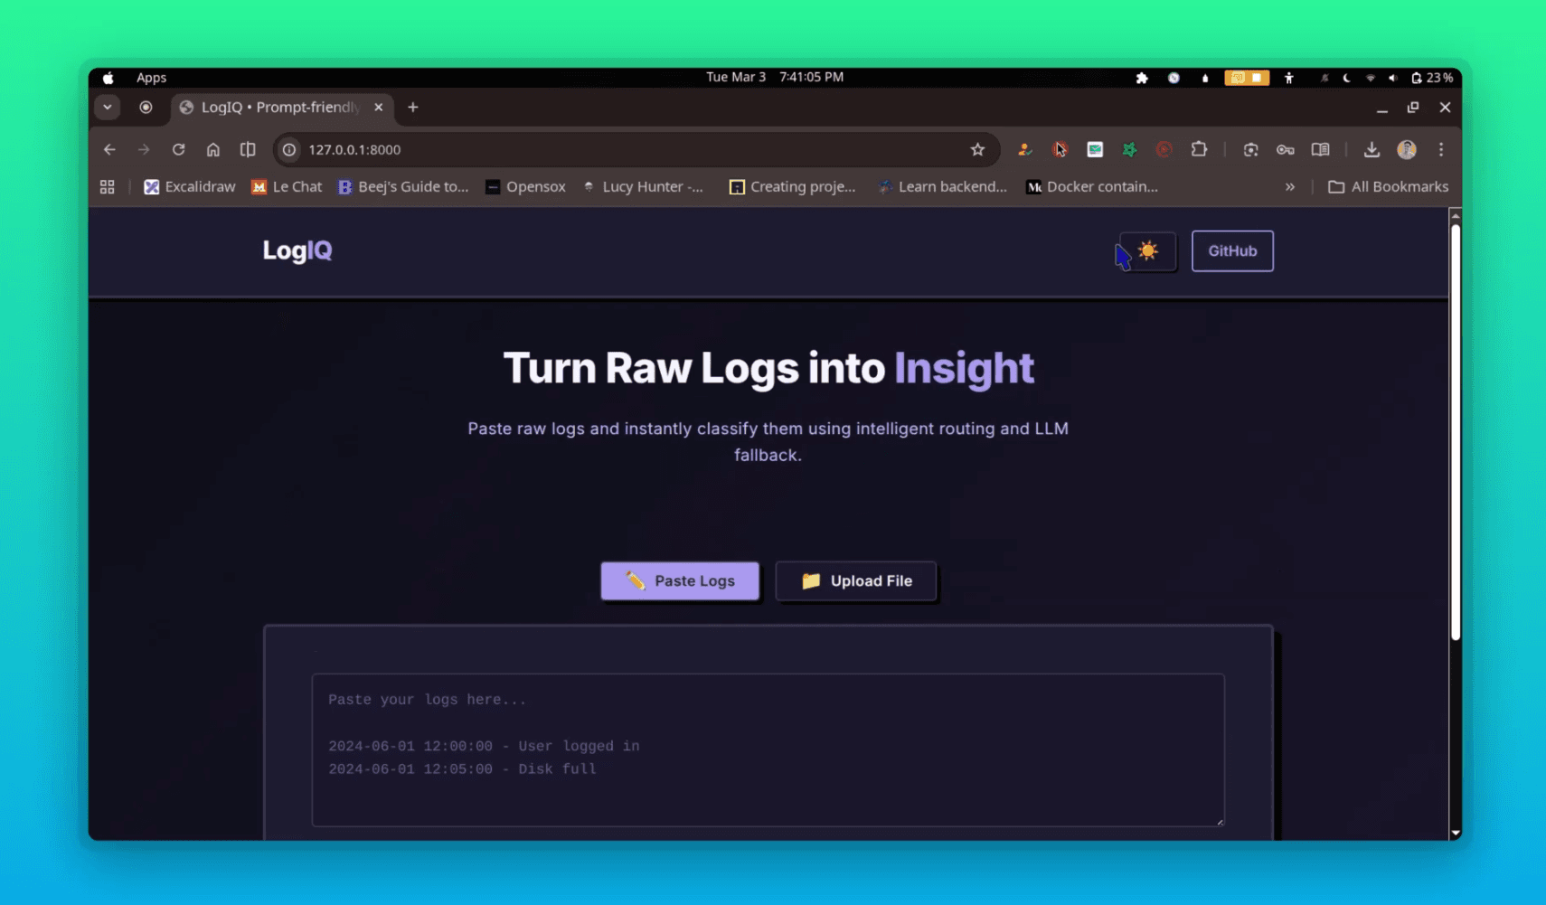This screenshot has height=905, width=1546.
Task: Open the volume speaker icon in menu bar
Action: (1392, 78)
